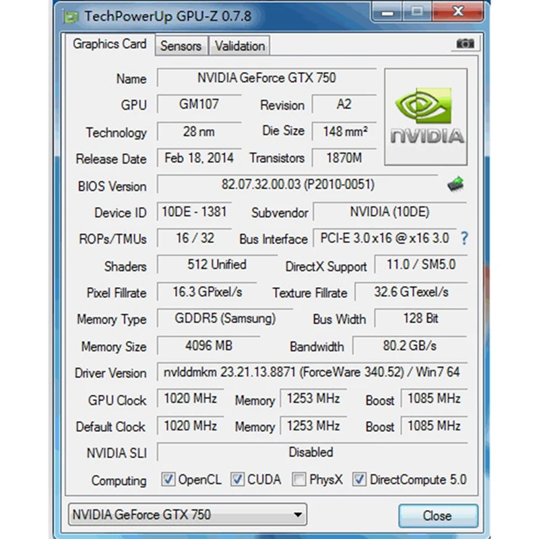Click the Name field NVIDIA GeForce GTX 750

coord(267,77)
